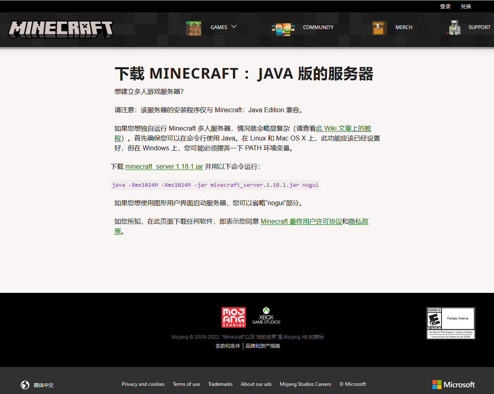Open Trademarks footer link

[x=220, y=384]
